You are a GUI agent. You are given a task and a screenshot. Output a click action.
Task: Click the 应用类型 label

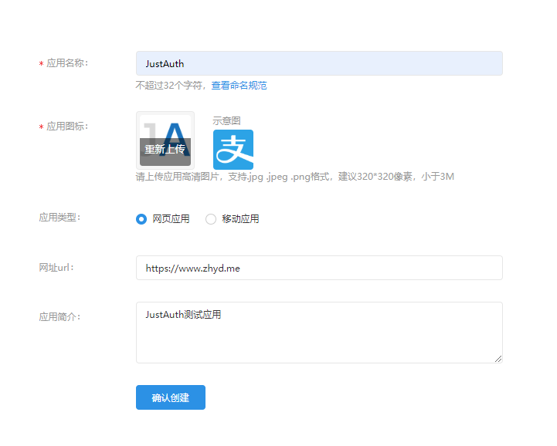pyautogui.click(x=60, y=217)
